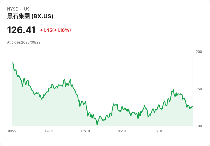The image size is (210, 146).
Task: Click the 150 horizontal gridline
Action: (x=102, y=89)
